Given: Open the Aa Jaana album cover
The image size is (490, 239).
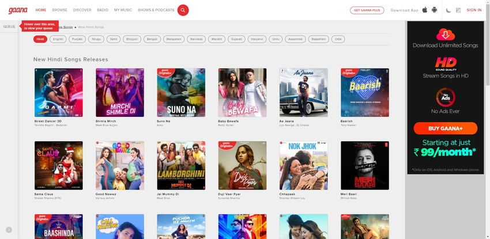Looking at the screenshot, I should [304, 93].
